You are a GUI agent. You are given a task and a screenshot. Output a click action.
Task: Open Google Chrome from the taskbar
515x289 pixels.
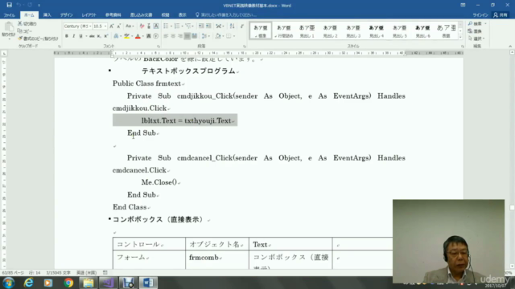(x=68, y=283)
